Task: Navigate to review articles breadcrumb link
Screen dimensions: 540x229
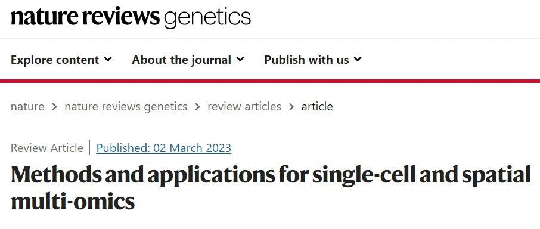Action: click(x=244, y=106)
